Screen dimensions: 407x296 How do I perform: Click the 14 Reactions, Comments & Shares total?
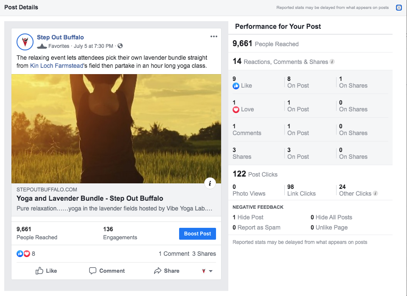[281, 61]
